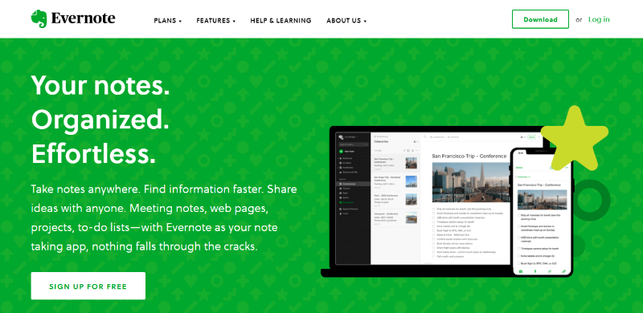Click the Download button
This screenshot has width=643, height=313.
click(x=540, y=19)
